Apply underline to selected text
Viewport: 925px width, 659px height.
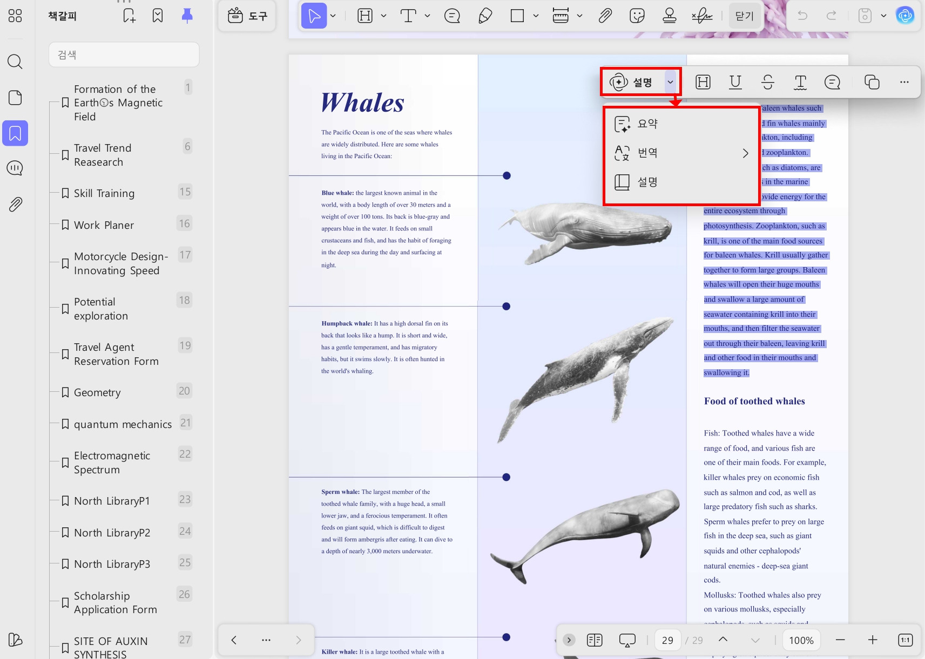[x=735, y=82]
